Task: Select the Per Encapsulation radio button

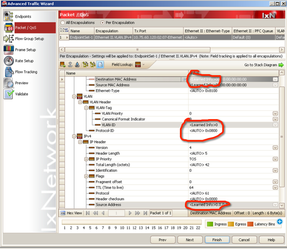Action: point(102,23)
